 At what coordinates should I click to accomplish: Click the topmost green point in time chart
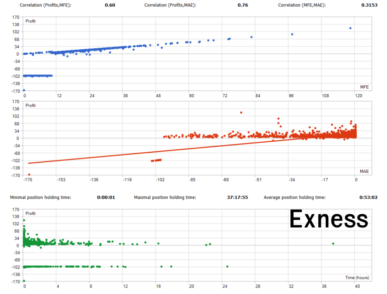24,220
